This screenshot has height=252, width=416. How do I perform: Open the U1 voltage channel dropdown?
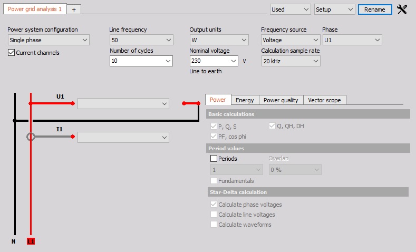tap(123, 104)
